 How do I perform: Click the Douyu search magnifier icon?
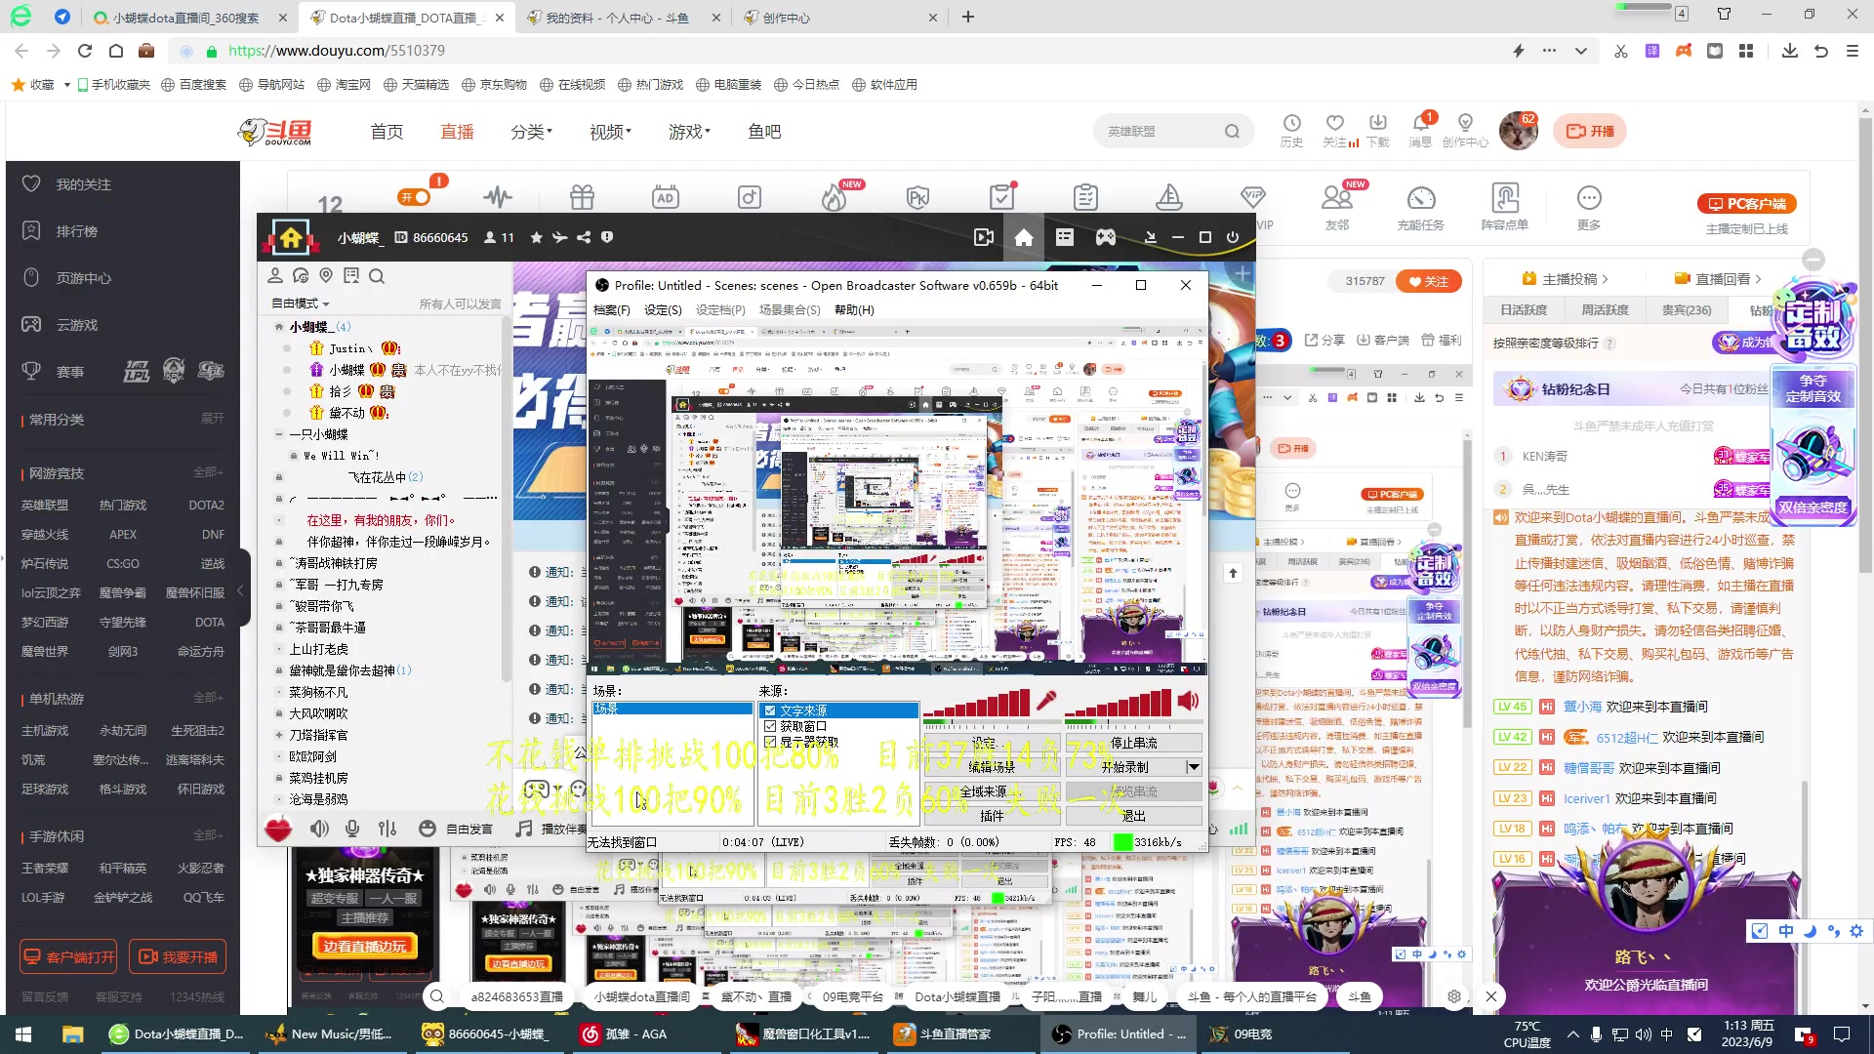[x=1232, y=131]
